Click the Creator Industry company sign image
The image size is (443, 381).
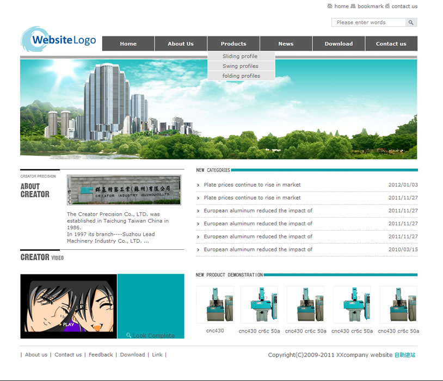tap(124, 190)
